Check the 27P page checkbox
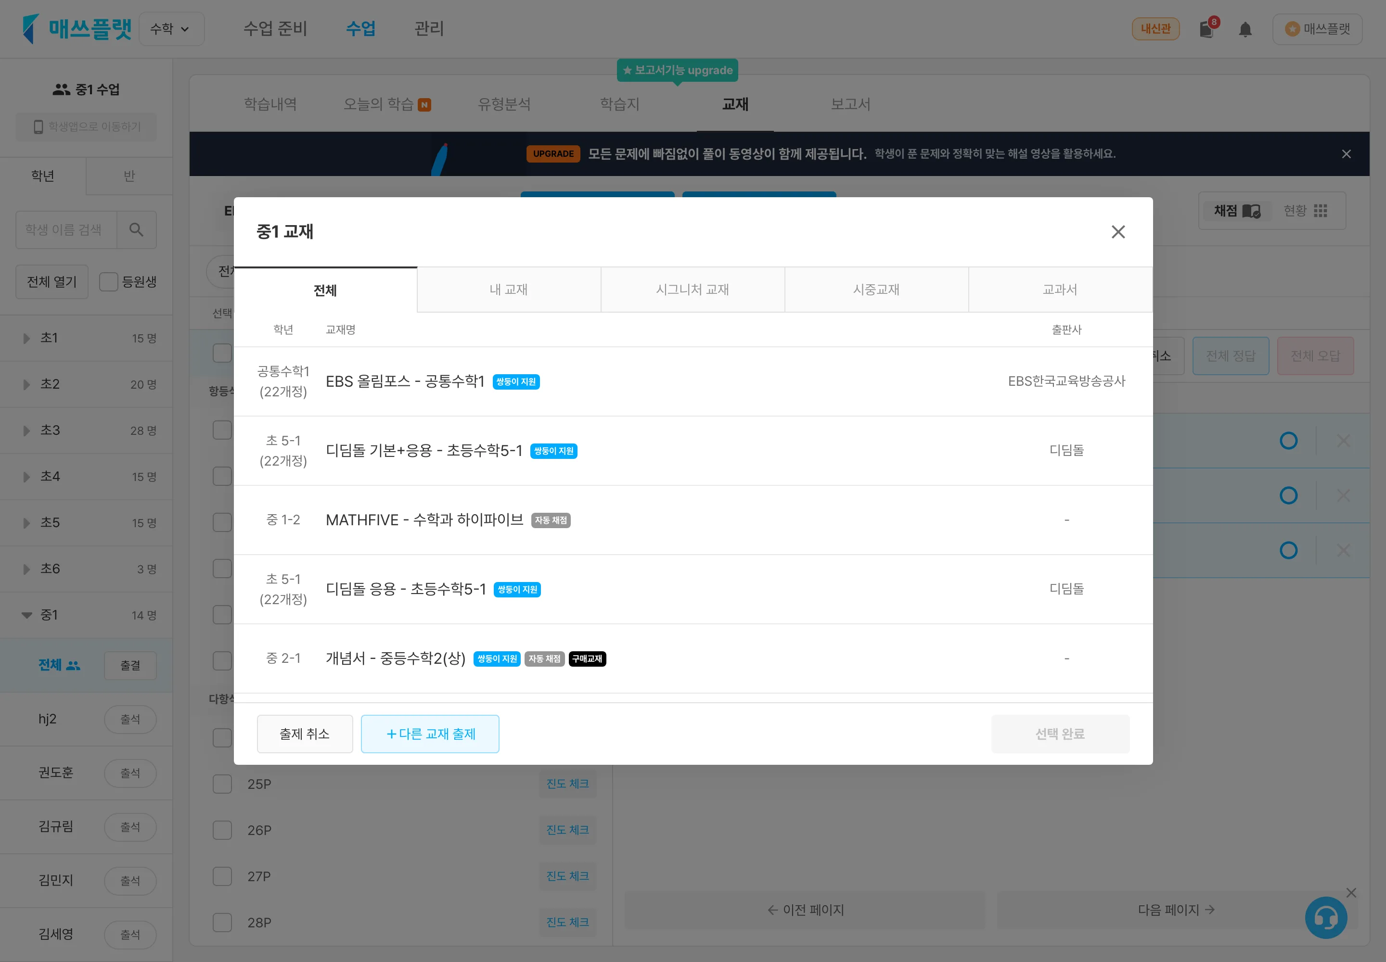This screenshot has height=962, width=1386. tap(222, 876)
